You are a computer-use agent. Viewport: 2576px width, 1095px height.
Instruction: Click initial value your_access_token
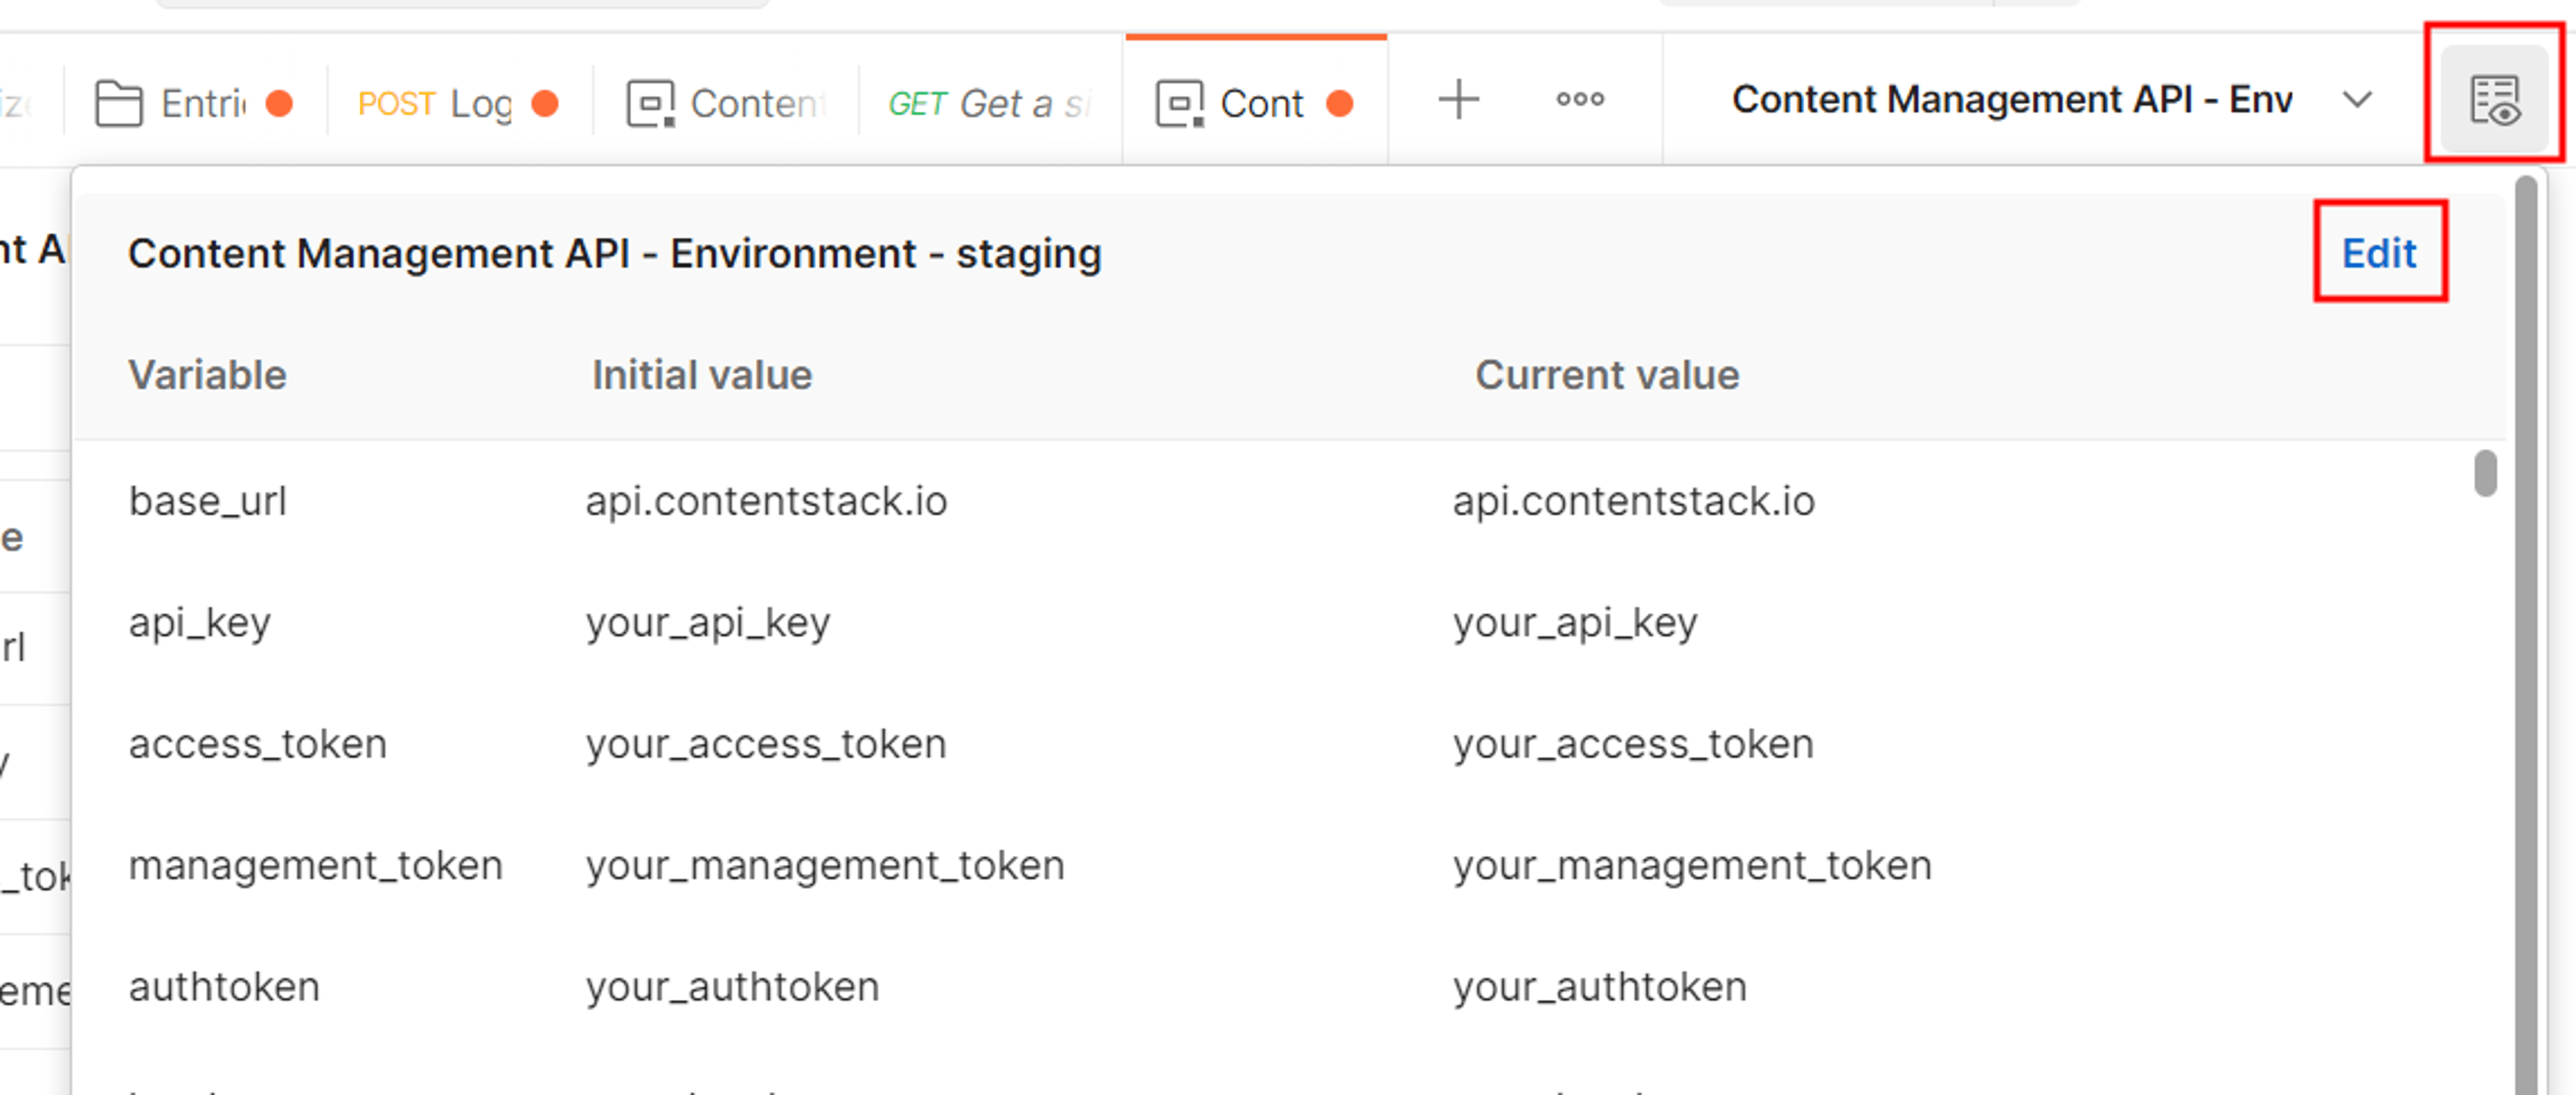point(766,745)
